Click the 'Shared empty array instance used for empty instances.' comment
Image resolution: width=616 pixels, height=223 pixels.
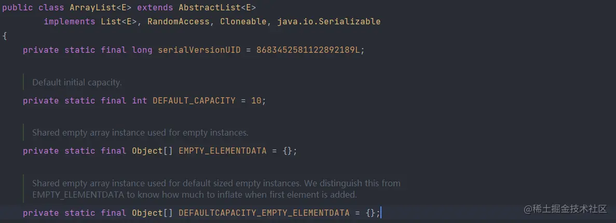pyautogui.click(x=140, y=132)
